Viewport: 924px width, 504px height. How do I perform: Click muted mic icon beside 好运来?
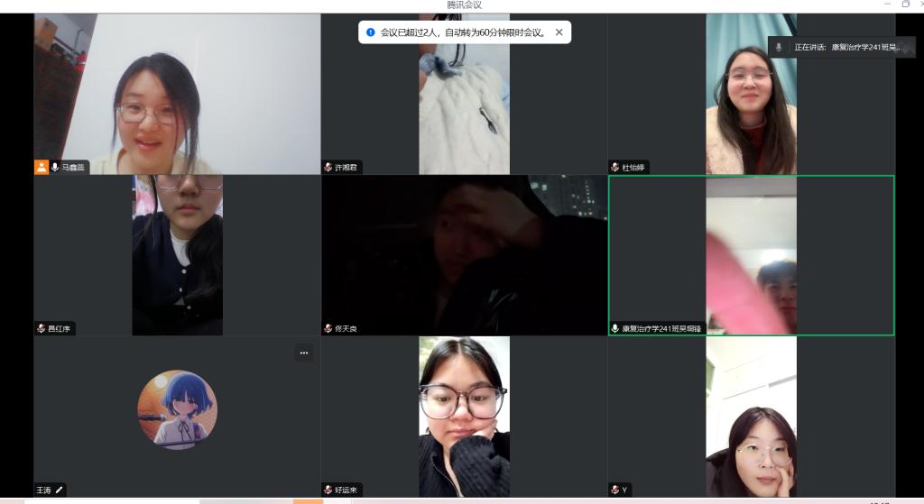328,490
